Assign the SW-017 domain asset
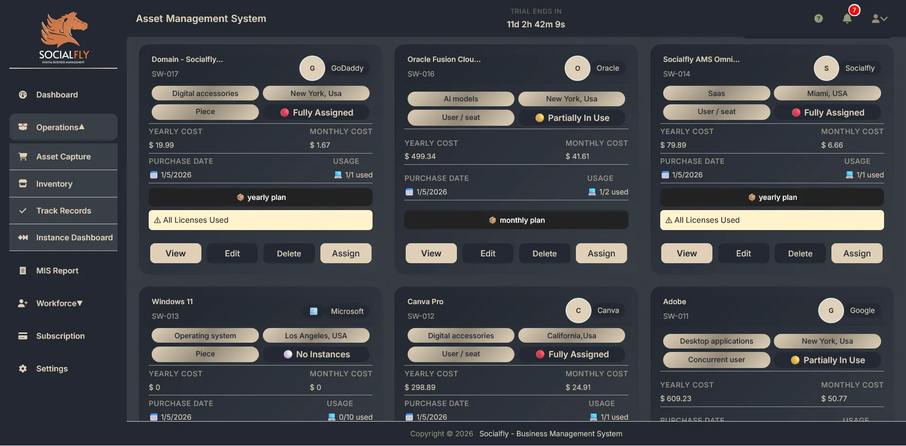 coord(346,253)
